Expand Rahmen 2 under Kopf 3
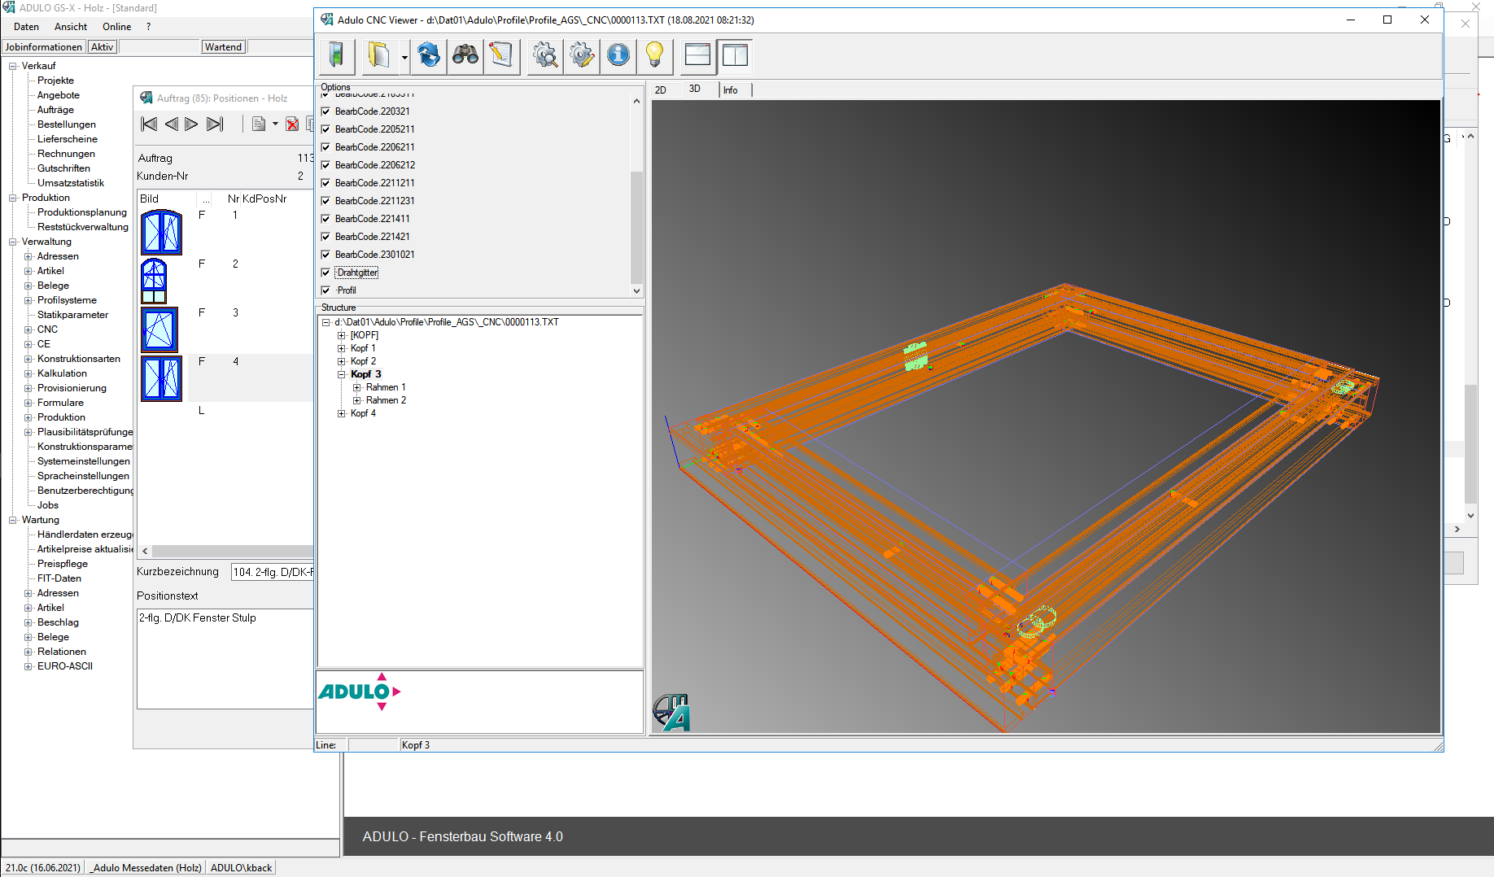1494x877 pixels. [x=356, y=400]
